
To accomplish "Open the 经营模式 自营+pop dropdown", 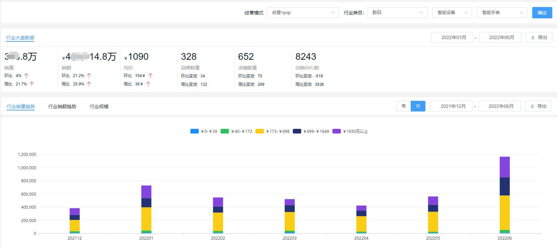I will (x=303, y=13).
